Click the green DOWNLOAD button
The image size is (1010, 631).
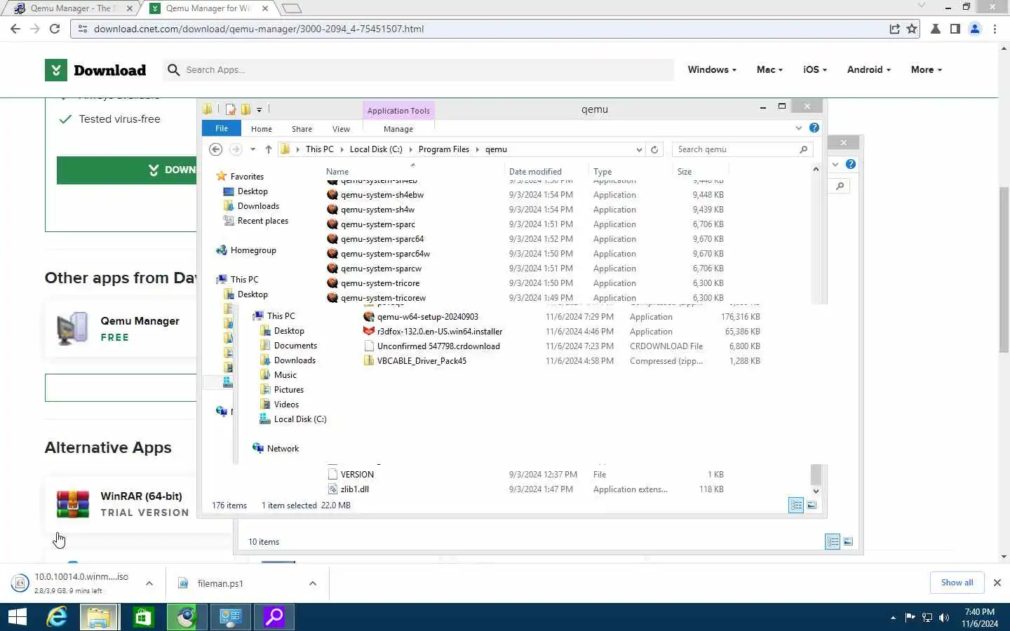[x=127, y=170]
